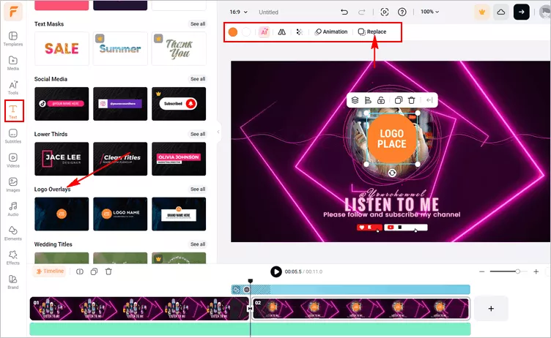The width and height of the screenshot is (551, 338).
Task: Click the opacity checkerboard icon
Action: [299, 32]
